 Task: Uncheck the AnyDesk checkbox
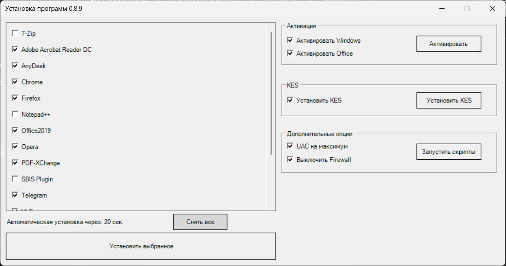[15, 65]
